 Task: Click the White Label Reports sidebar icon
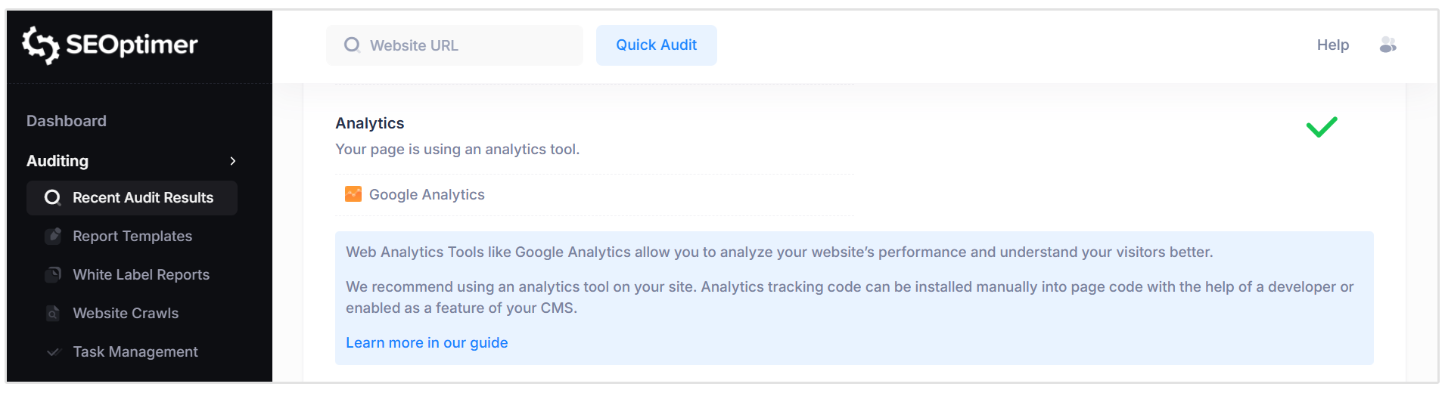pyautogui.click(x=53, y=274)
